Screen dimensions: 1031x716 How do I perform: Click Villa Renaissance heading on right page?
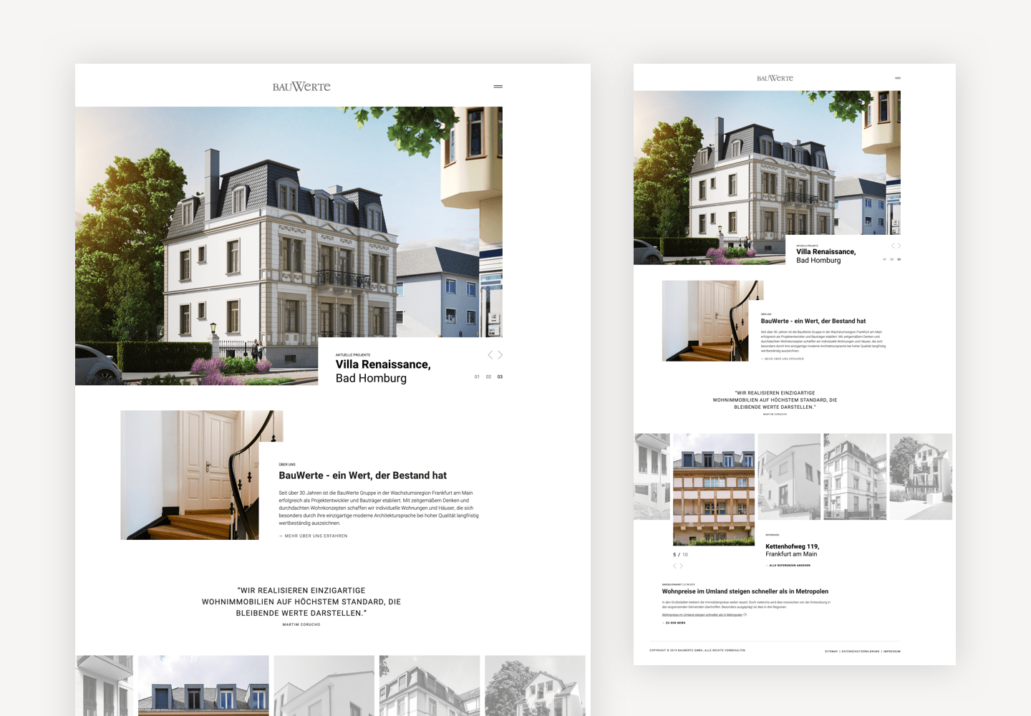point(826,252)
